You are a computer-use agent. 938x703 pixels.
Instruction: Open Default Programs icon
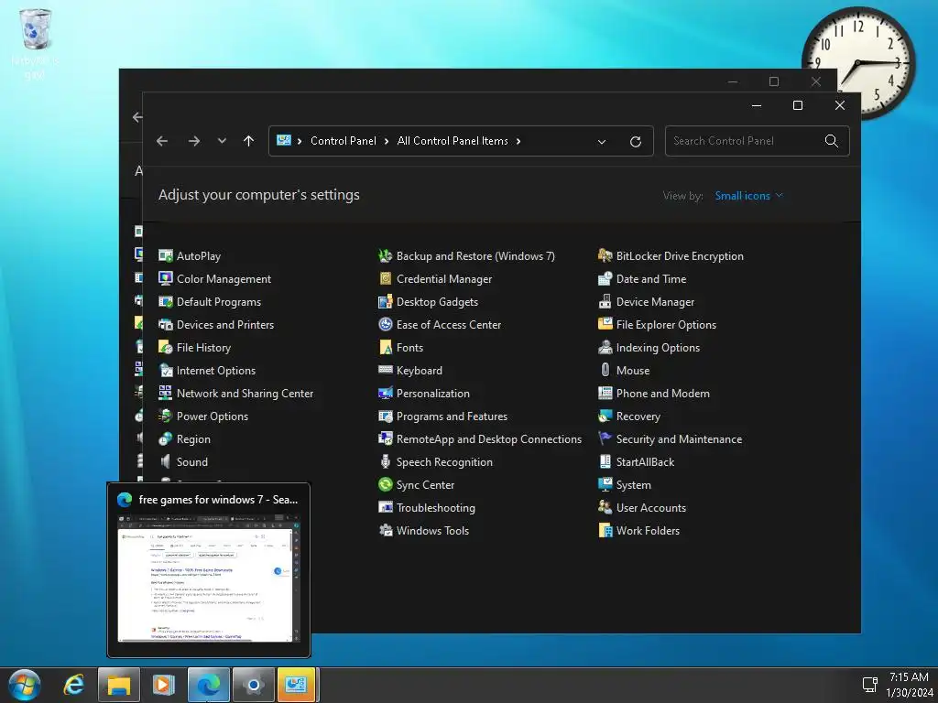point(165,302)
